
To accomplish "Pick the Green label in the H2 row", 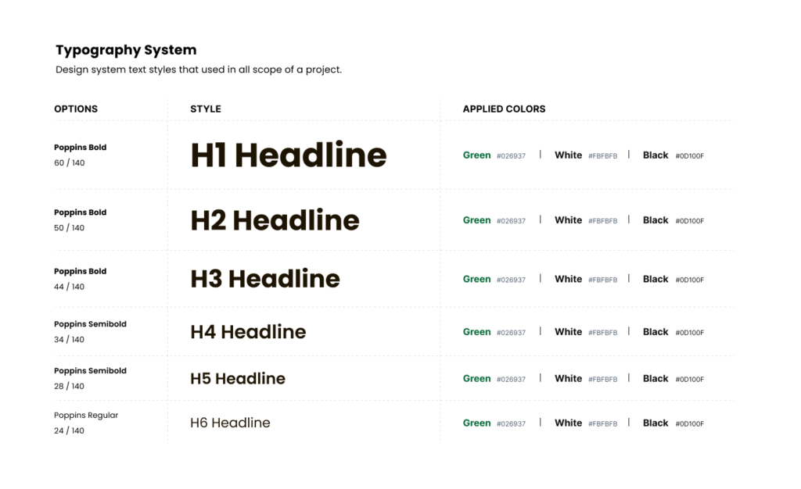I will [x=476, y=220].
